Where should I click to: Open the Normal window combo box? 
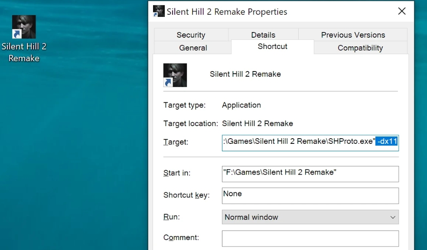click(x=310, y=217)
